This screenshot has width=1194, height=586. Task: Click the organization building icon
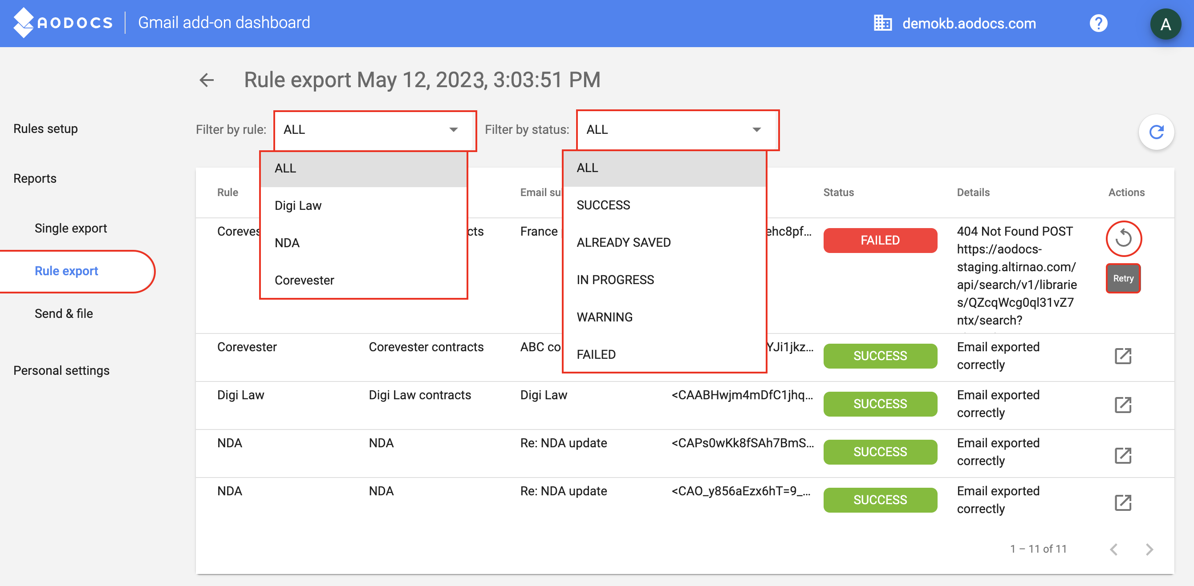[883, 23]
